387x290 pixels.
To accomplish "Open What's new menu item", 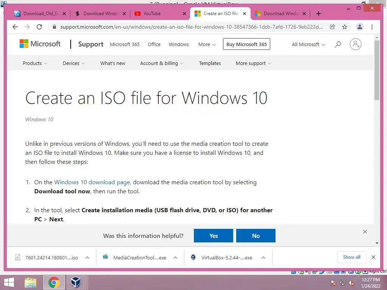I will click(113, 63).
